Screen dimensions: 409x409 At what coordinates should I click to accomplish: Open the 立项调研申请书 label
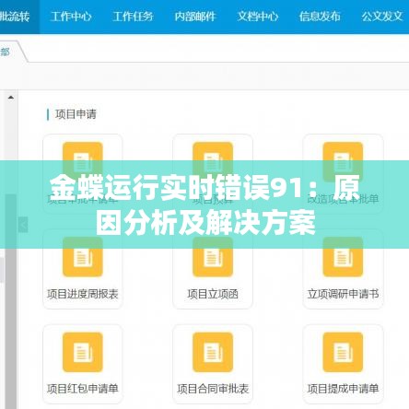(343, 294)
